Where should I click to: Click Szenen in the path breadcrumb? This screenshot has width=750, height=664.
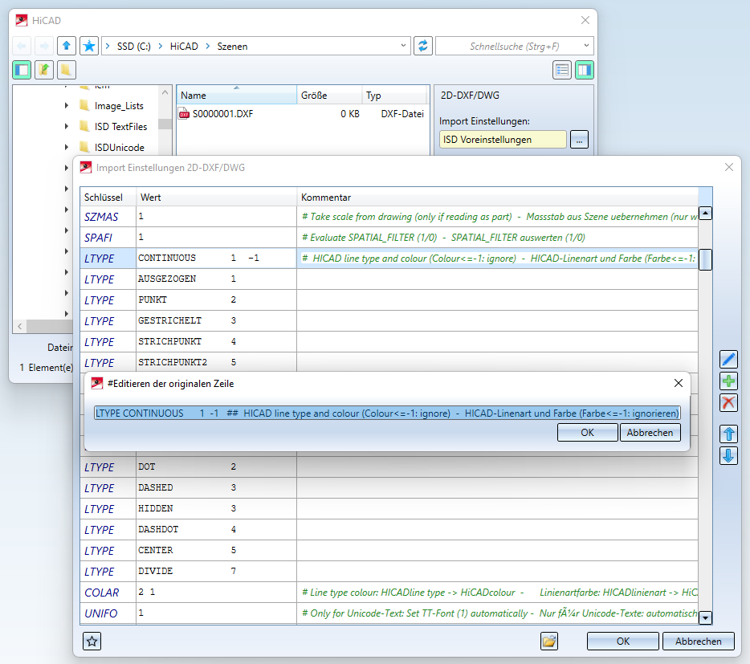click(x=232, y=46)
